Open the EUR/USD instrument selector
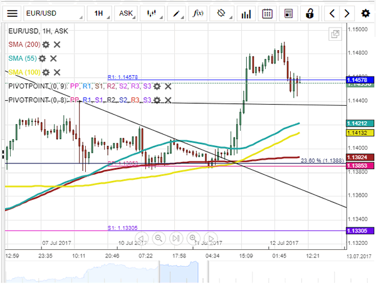This screenshot has height=285, width=376. [54, 13]
